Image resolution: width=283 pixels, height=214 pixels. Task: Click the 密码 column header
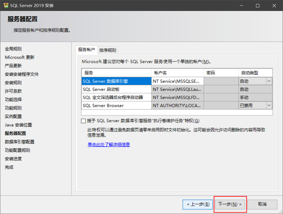click(221, 73)
